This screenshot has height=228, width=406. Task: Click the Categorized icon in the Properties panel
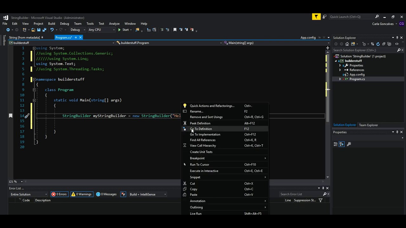336,144
